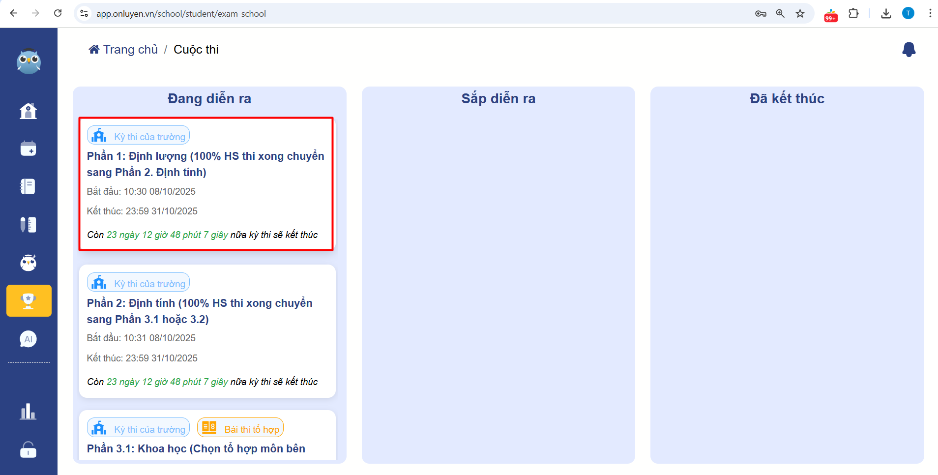
Task: Click the browser address bar URL
Action: 181,14
